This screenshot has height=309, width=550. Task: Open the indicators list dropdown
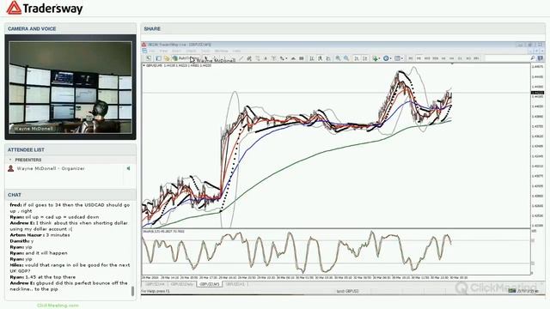(376, 58)
